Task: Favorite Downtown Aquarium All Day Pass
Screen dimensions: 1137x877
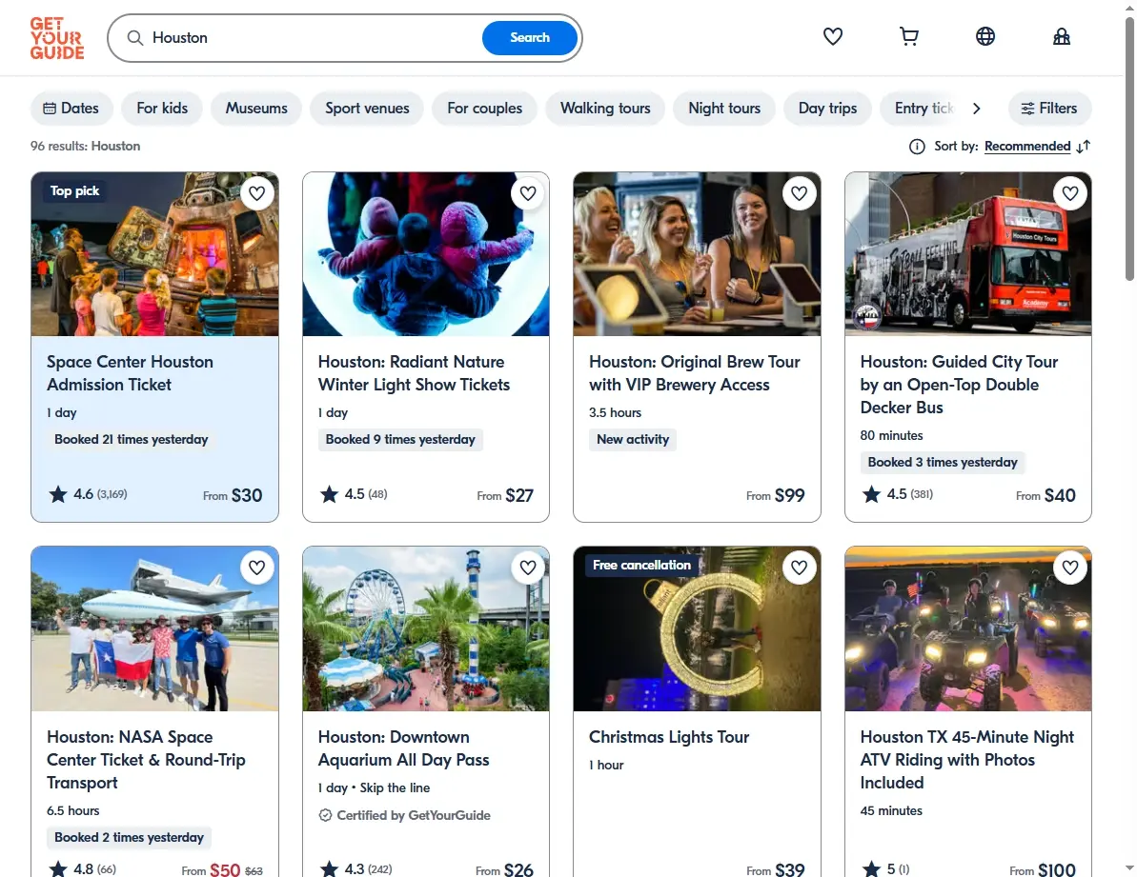Action: click(x=528, y=568)
